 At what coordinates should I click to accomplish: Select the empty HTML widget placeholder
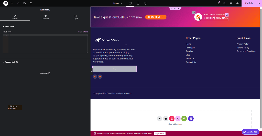(x=114, y=69)
